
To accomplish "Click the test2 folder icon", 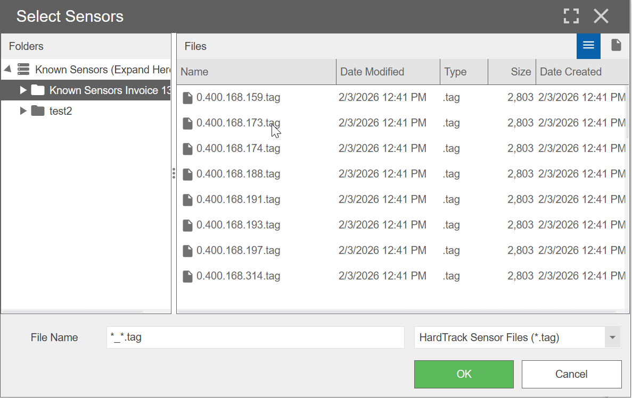I will 37,111.
